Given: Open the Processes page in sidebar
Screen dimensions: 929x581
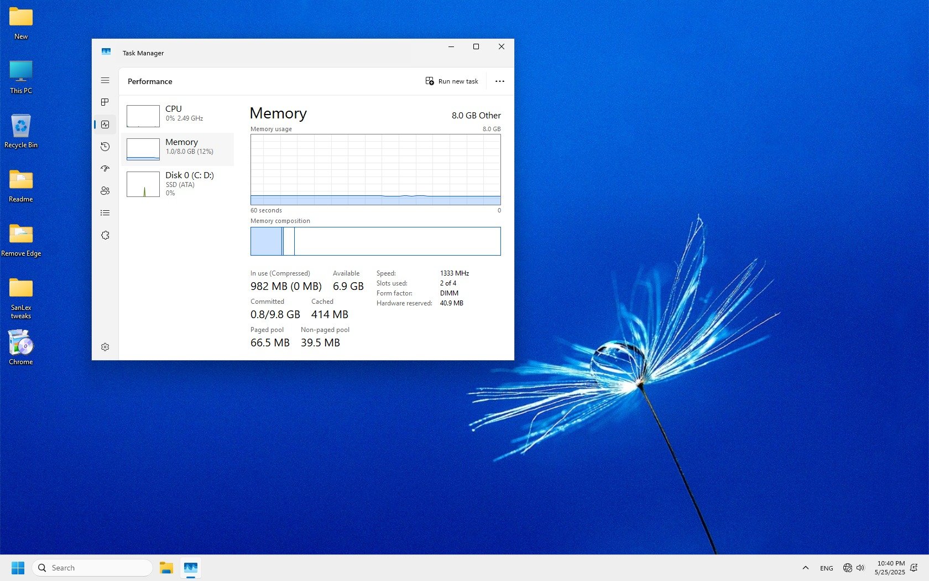Looking at the screenshot, I should [x=105, y=102].
